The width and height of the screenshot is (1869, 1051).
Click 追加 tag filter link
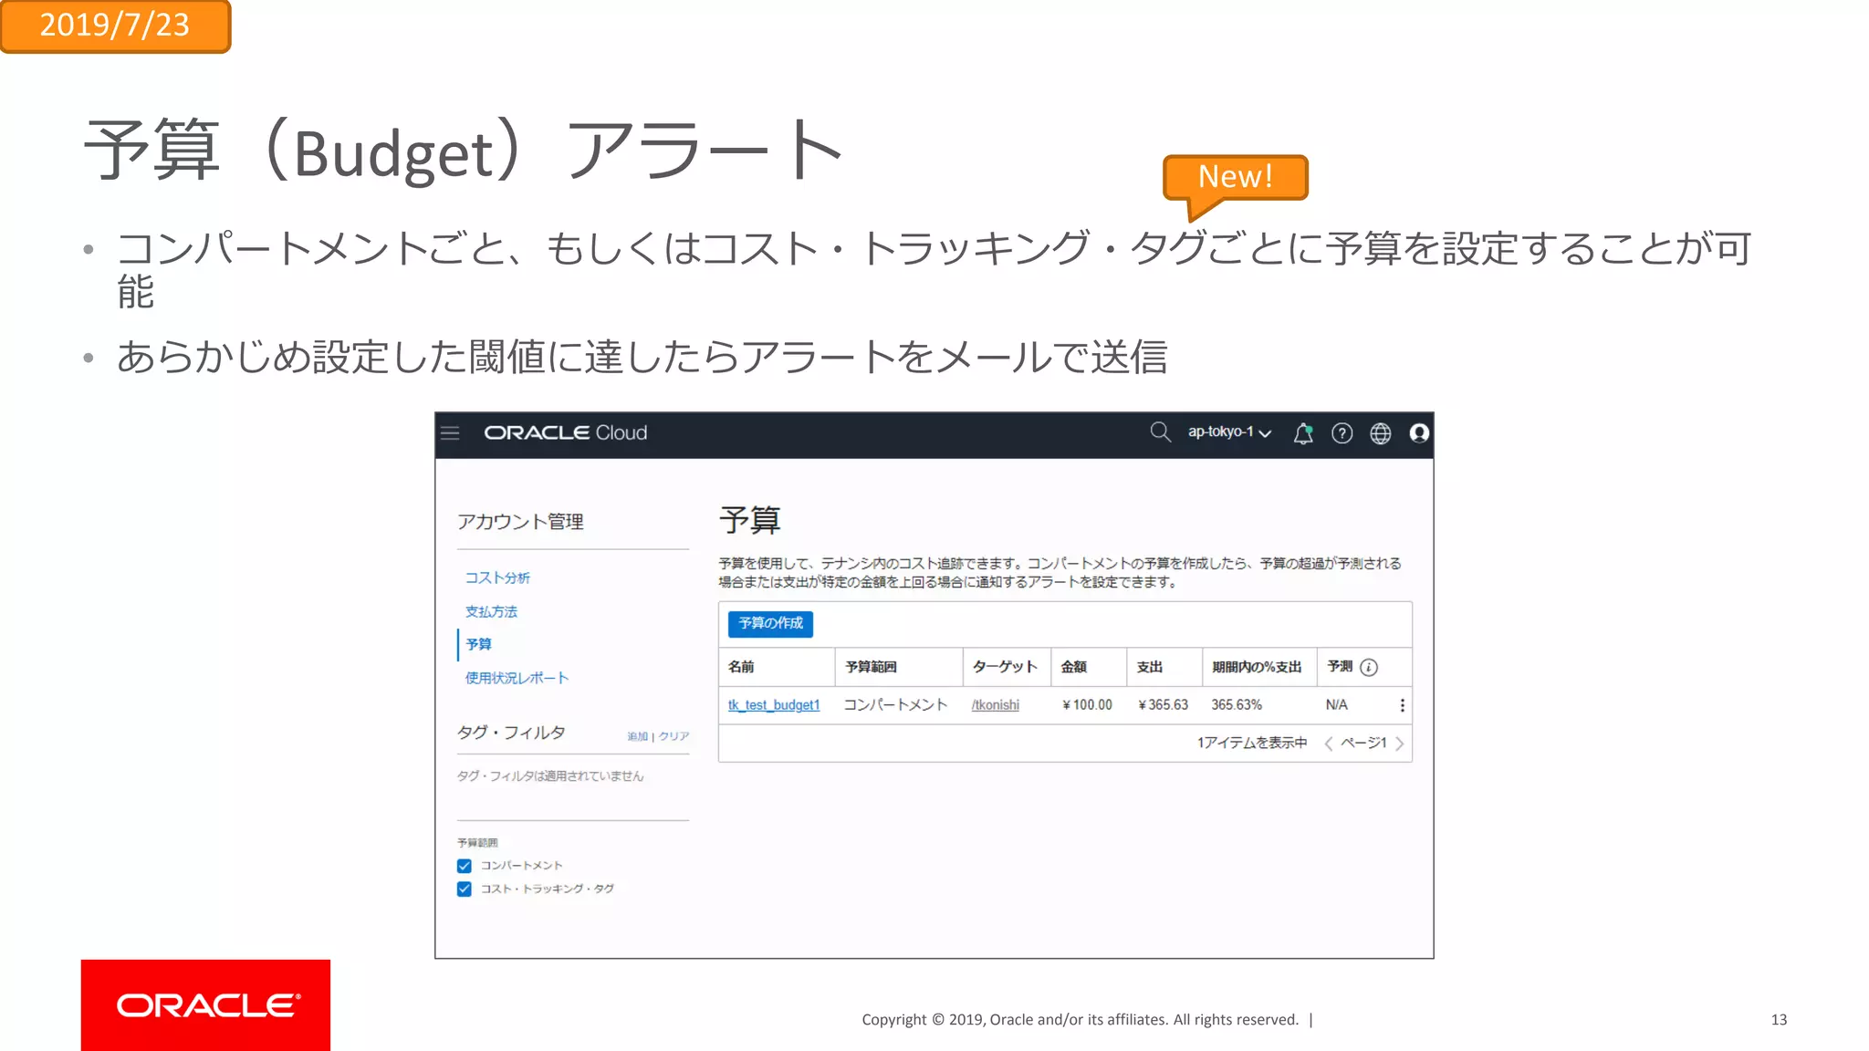coord(637,736)
